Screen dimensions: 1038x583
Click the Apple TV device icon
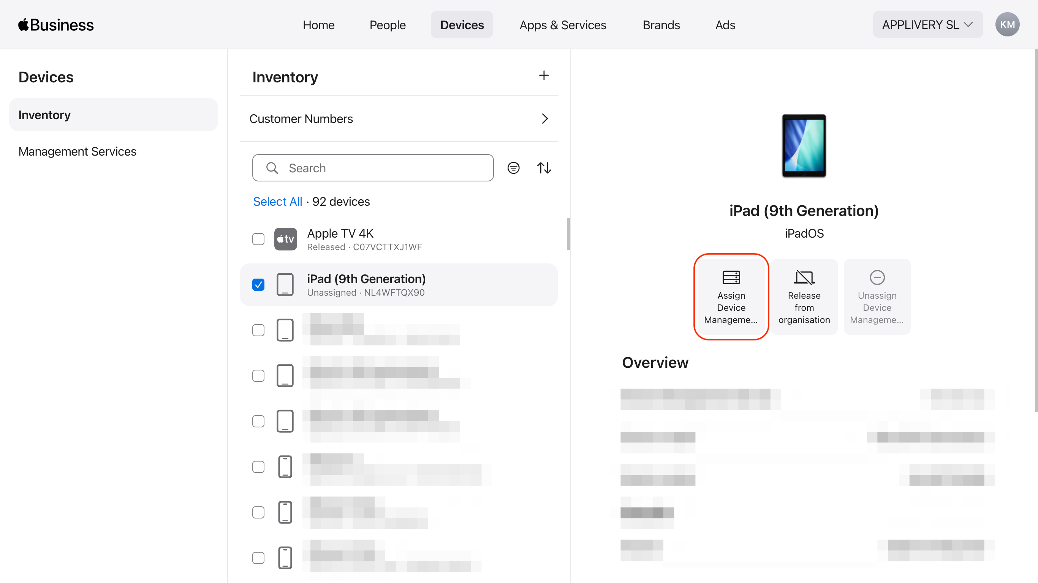pos(285,239)
